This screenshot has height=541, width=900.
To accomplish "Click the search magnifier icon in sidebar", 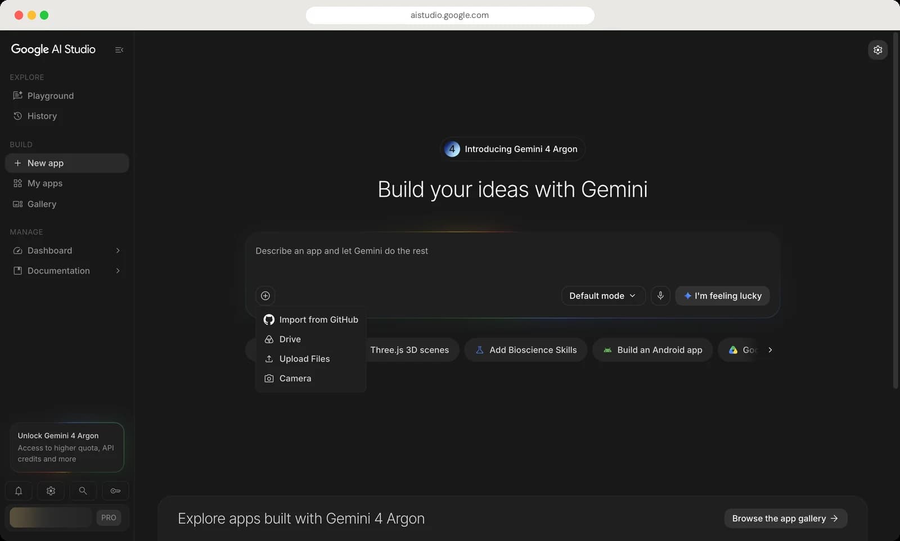I will [83, 491].
